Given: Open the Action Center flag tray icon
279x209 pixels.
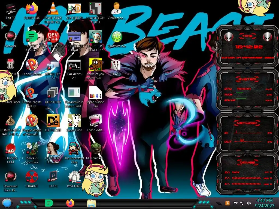Looking at the screenshot, I should tap(235, 203).
